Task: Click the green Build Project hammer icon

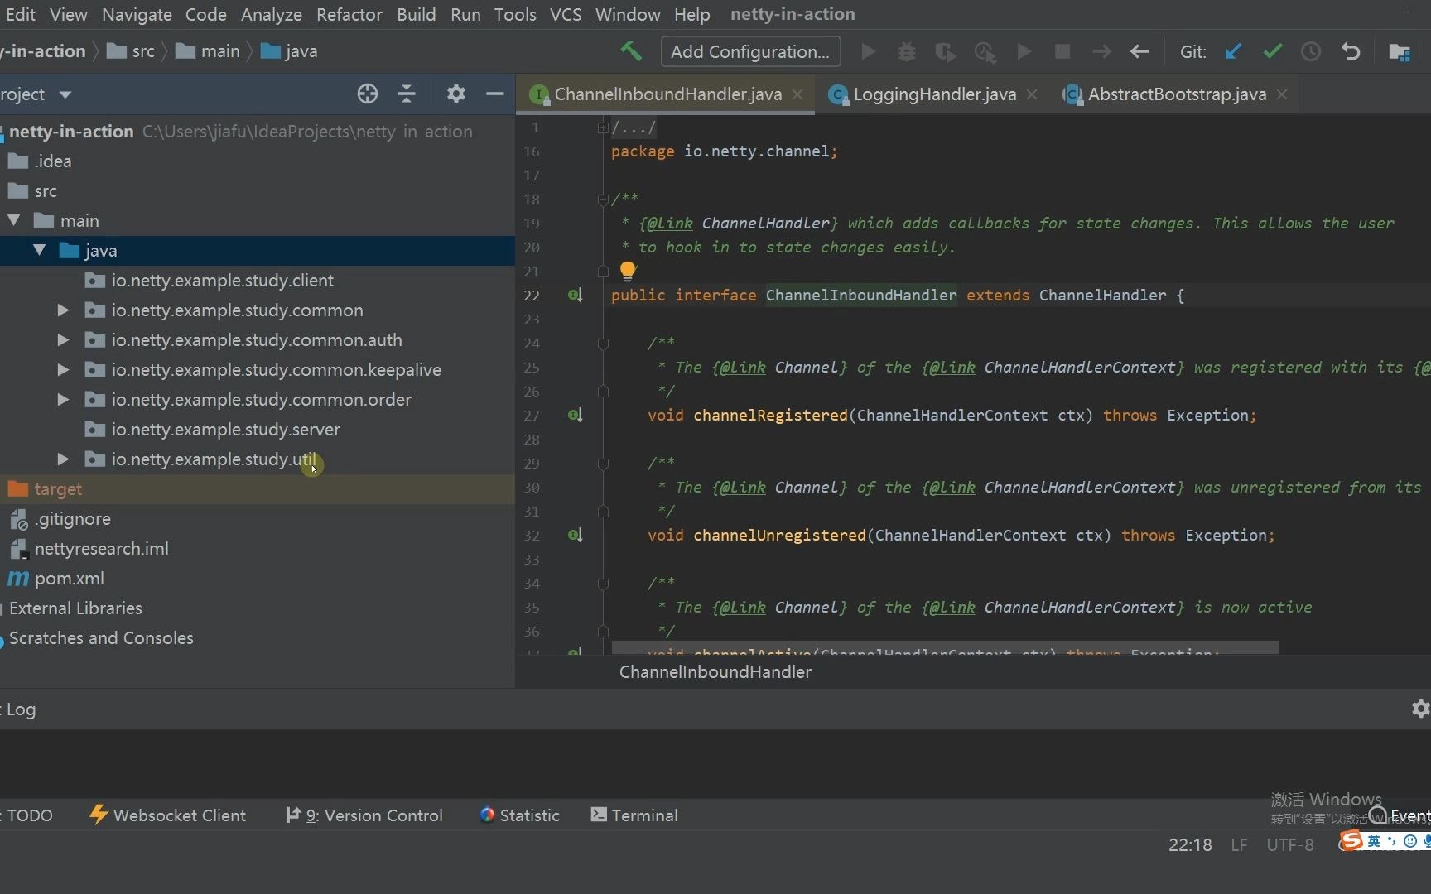Action: pyautogui.click(x=631, y=51)
